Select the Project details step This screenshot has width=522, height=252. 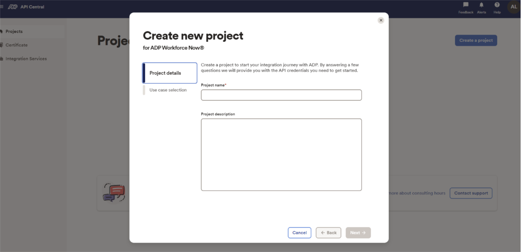click(x=170, y=73)
